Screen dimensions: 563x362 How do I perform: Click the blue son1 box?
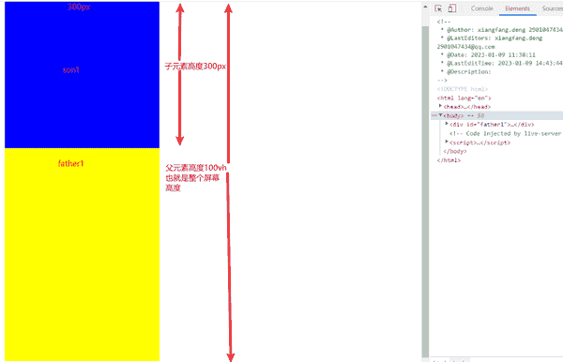82,75
